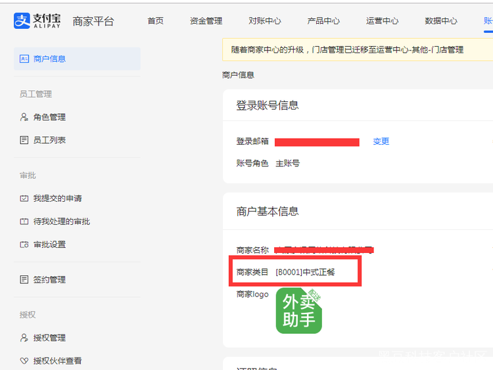The height and width of the screenshot is (370, 493).
Task: Open 审批设置 text in sidebar
Action: [x=49, y=244]
